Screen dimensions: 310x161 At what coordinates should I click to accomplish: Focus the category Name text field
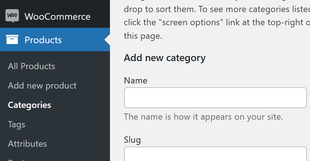coord(215,98)
